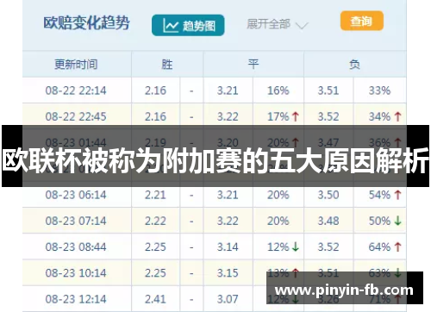
Task: Expand the 展开全部 dropdown
Action: coord(277,24)
